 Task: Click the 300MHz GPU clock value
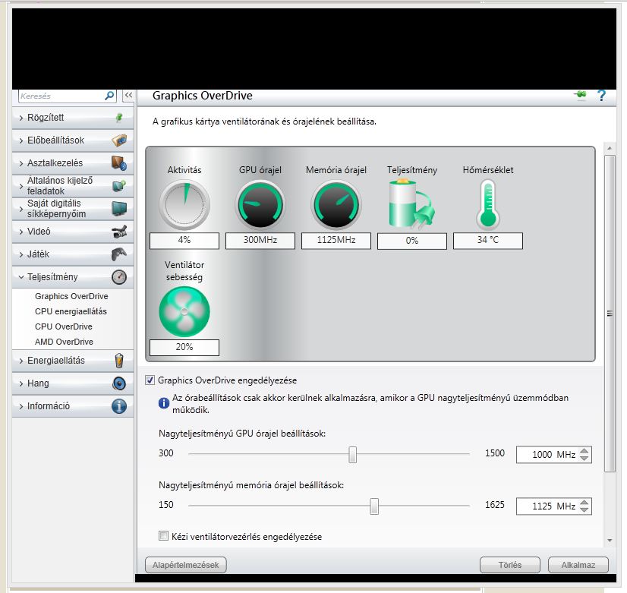pos(260,241)
